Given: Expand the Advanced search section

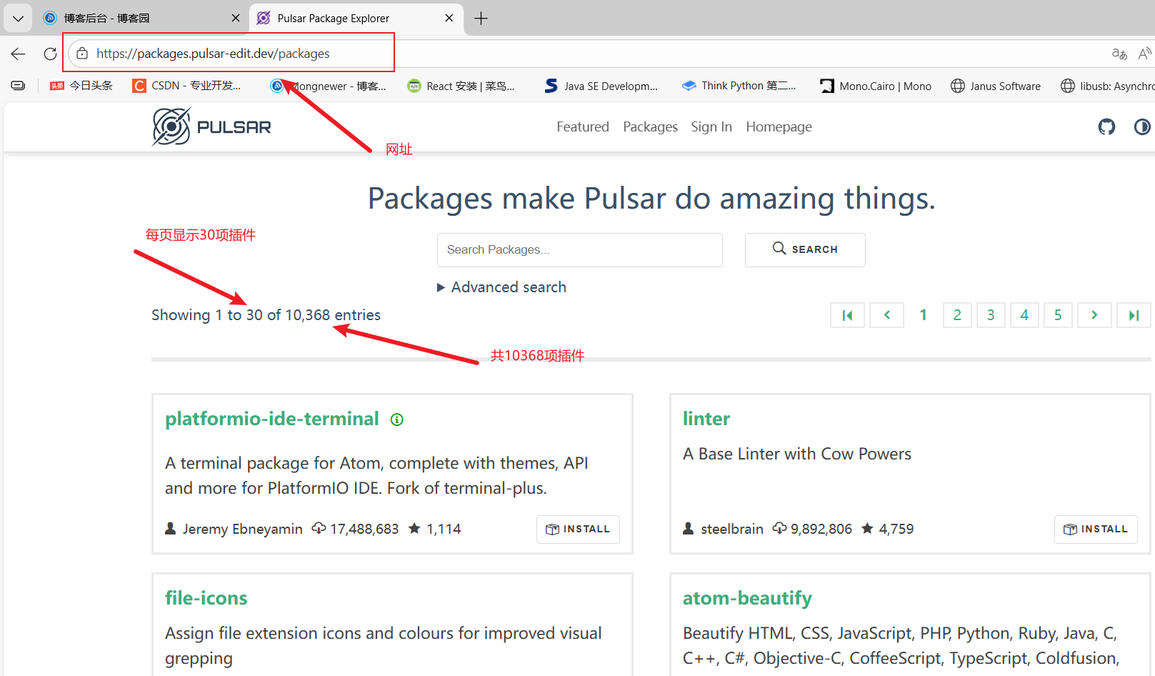Looking at the screenshot, I should click(501, 287).
